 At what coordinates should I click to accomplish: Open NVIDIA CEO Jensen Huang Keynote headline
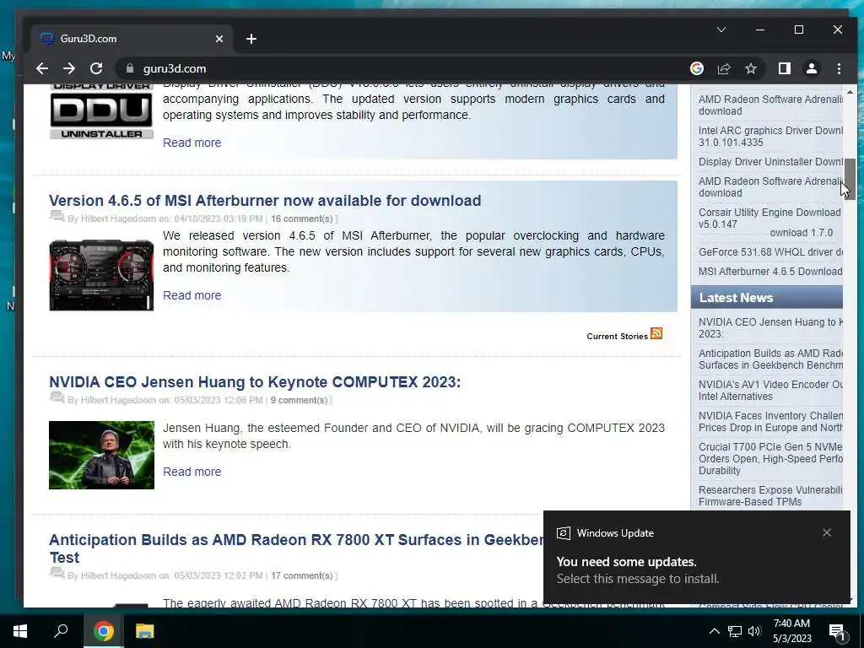pyautogui.click(x=255, y=382)
